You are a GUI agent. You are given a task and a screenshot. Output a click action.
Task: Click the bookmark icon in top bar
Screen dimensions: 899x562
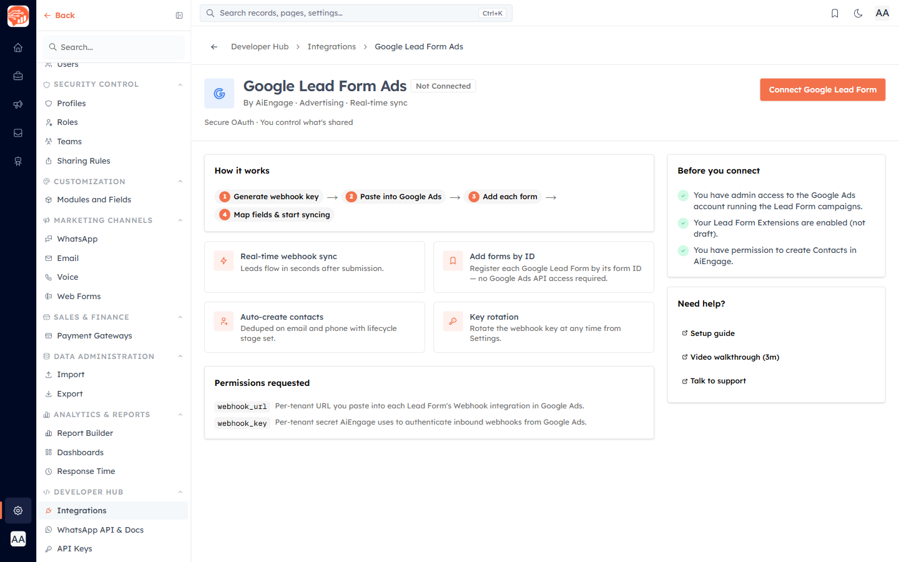pos(835,13)
